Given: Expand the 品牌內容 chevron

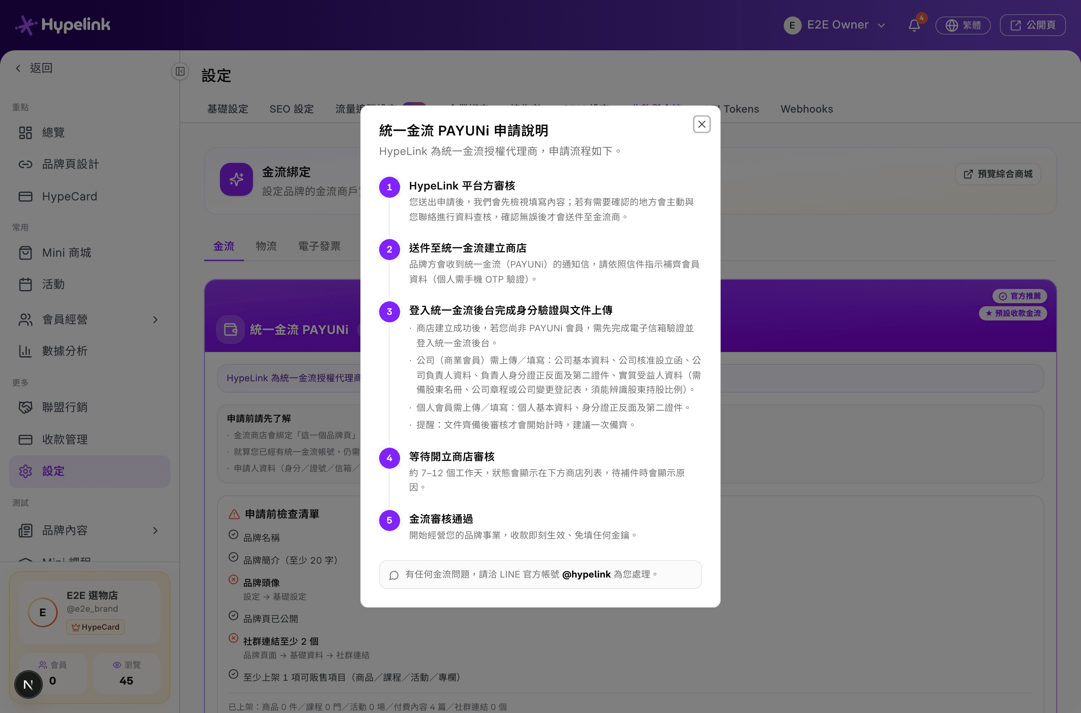Looking at the screenshot, I should (x=155, y=531).
